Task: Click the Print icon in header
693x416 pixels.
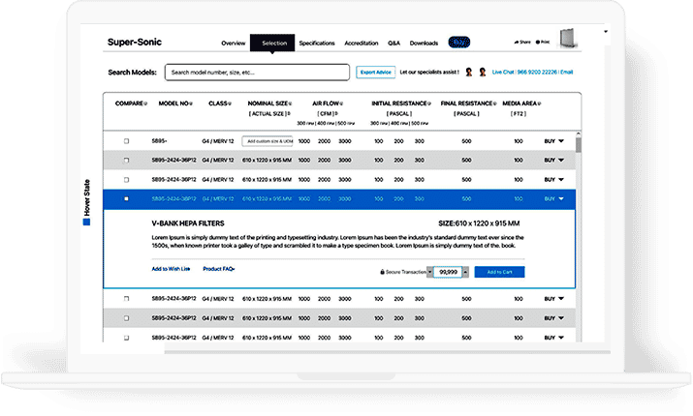Action: [537, 43]
